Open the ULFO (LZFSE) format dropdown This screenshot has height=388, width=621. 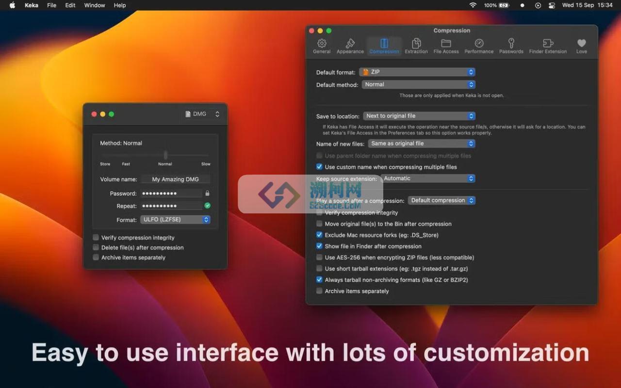[175, 220]
